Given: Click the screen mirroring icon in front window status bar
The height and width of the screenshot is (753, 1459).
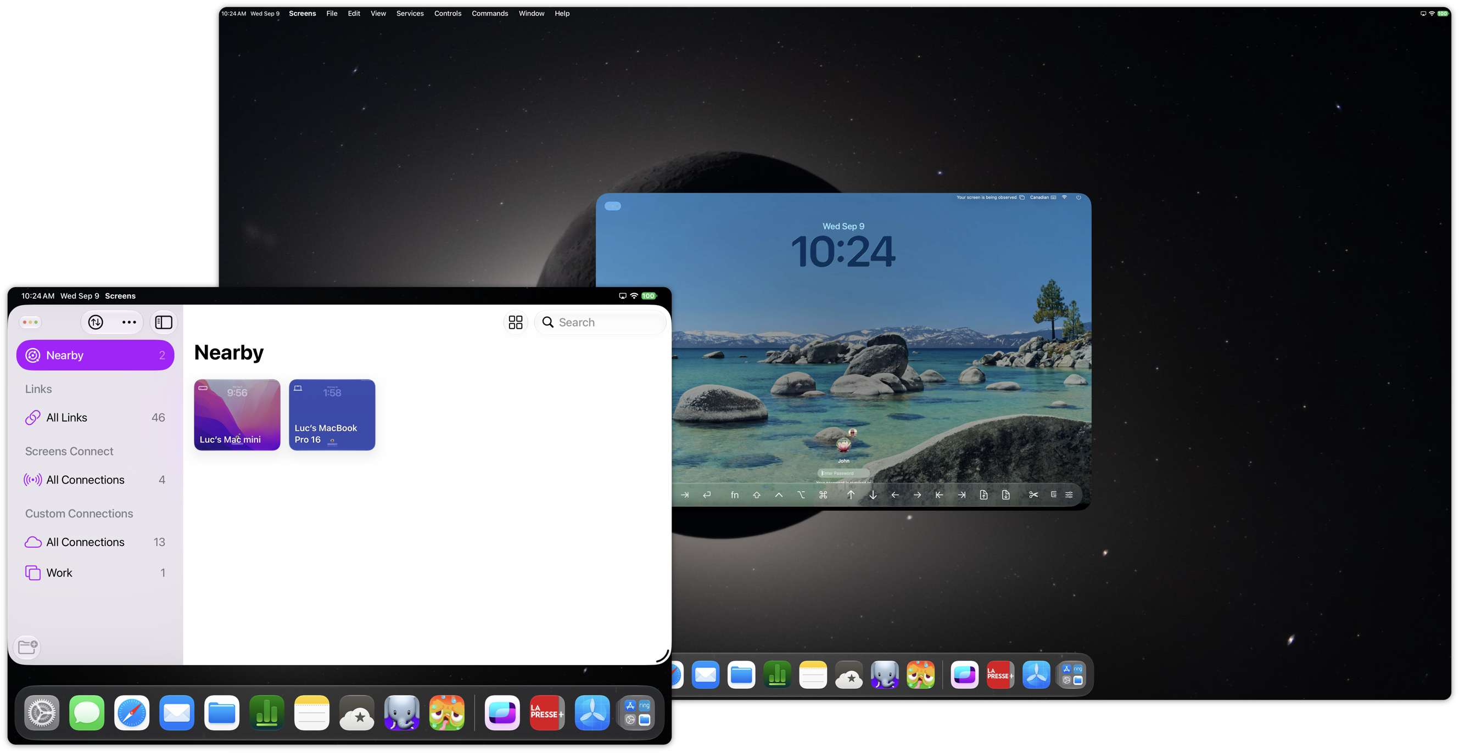Looking at the screenshot, I should click(623, 296).
